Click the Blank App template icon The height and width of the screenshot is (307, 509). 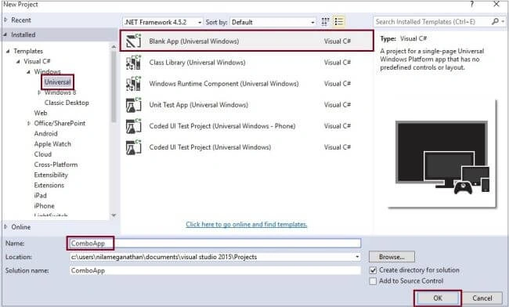(133, 41)
